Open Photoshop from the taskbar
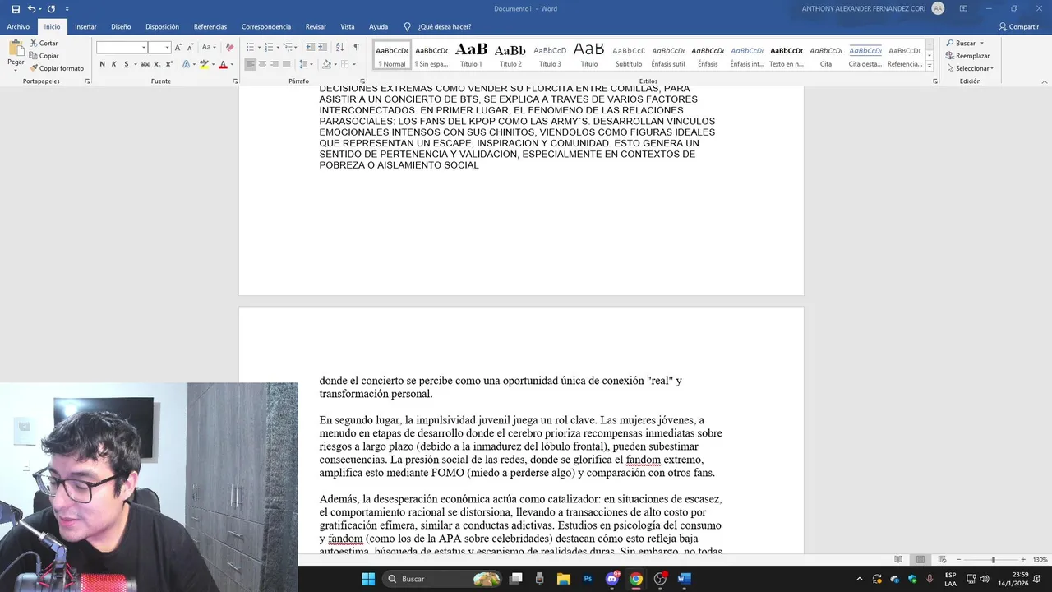 point(588,579)
